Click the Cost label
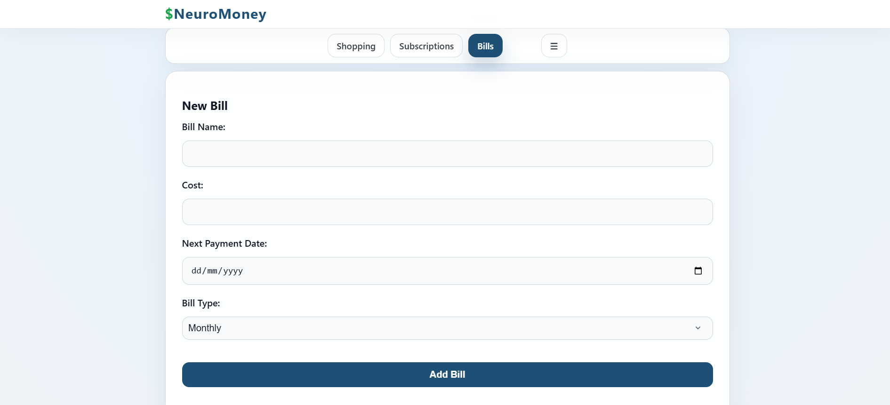The width and height of the screenshot is (890, 405). pos(192,185)
